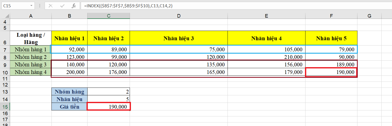
Task: Select column A header
Action: [x=31, y=16]
